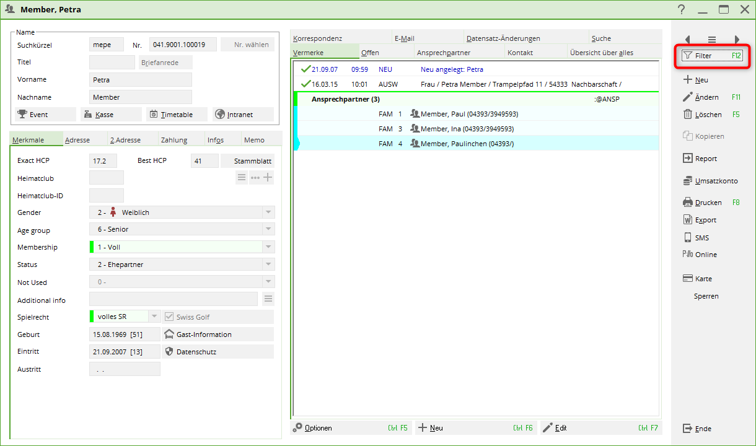Switch to the Zahlung tab

174,140
